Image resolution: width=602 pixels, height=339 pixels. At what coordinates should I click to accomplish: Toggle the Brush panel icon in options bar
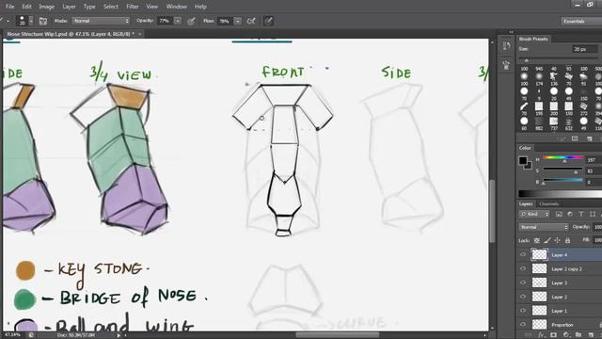43,21
